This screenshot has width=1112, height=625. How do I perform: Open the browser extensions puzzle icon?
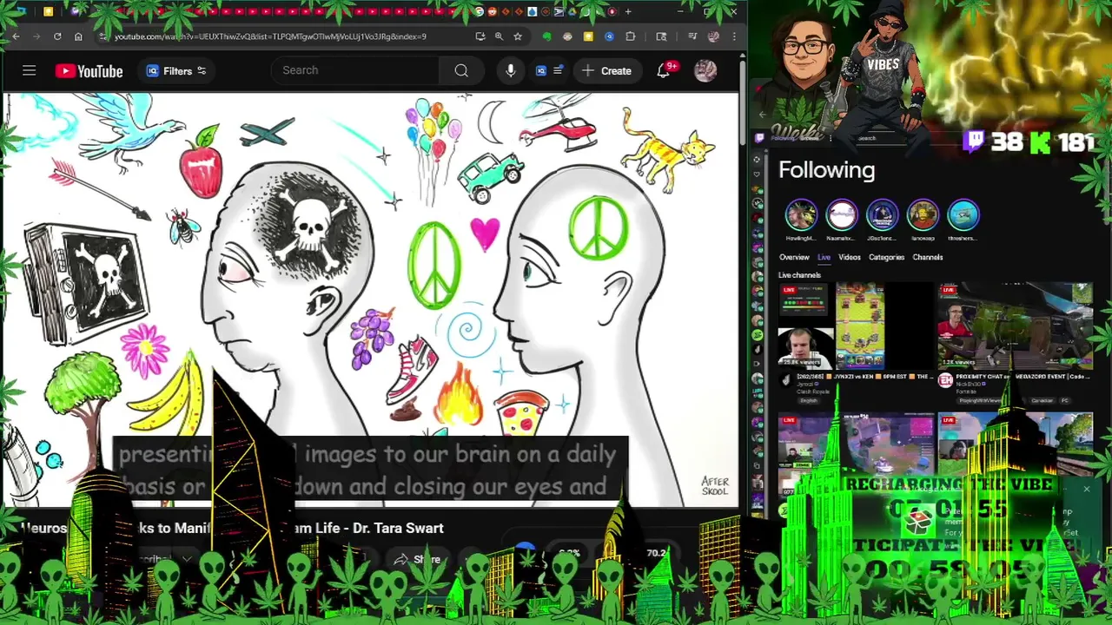[631, 36]
